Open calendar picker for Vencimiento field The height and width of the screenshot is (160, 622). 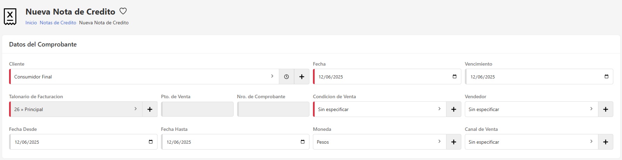click(x=606, y=77)
